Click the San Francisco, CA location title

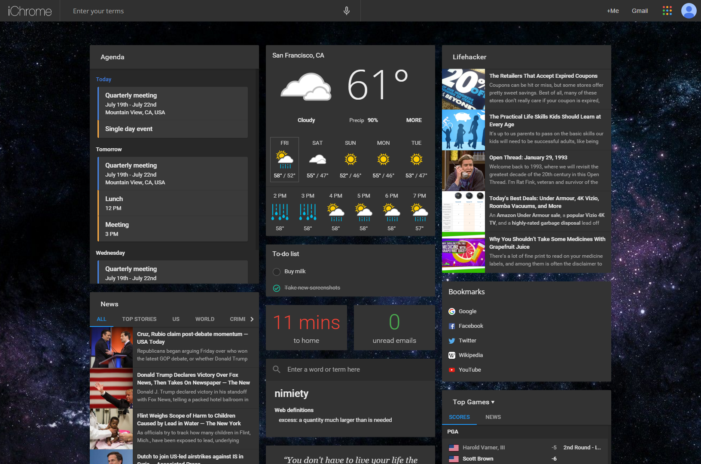[298, 55]
